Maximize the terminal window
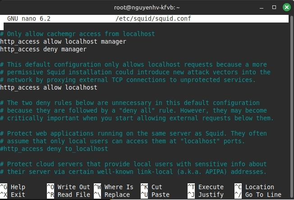Screen dimensions: 294x200 (x=274, y=7)
